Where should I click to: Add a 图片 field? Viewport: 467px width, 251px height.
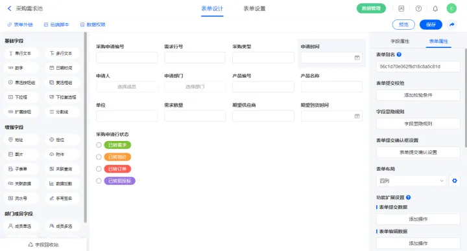(22, 155)
